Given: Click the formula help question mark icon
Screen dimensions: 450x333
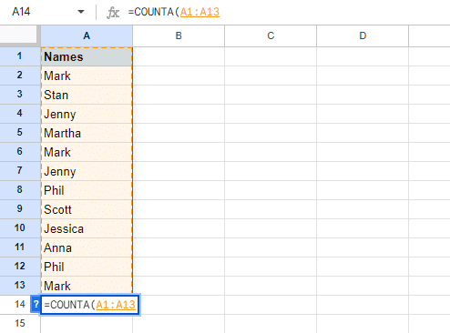Looking at the screenshot, I should click(36, 304).
